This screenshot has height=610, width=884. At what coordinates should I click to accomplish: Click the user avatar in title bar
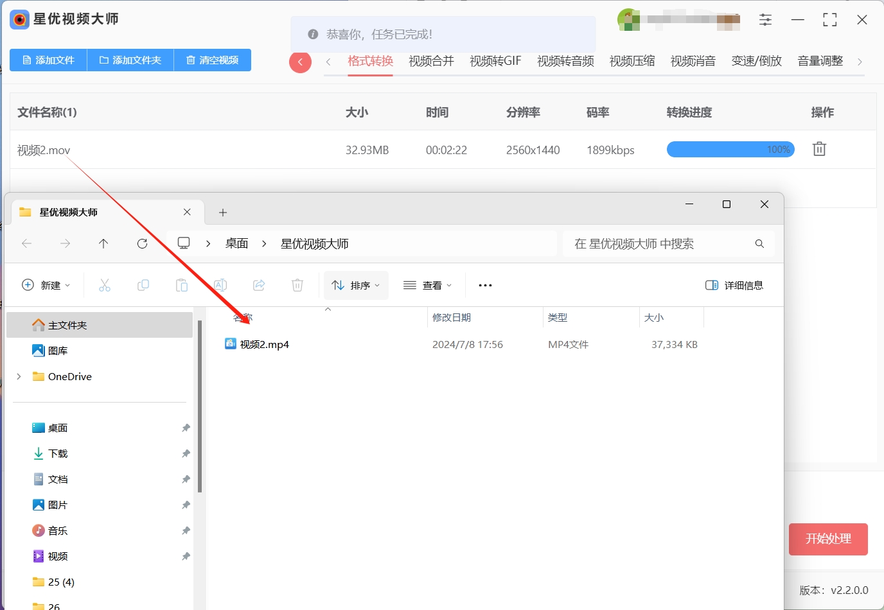628,20
